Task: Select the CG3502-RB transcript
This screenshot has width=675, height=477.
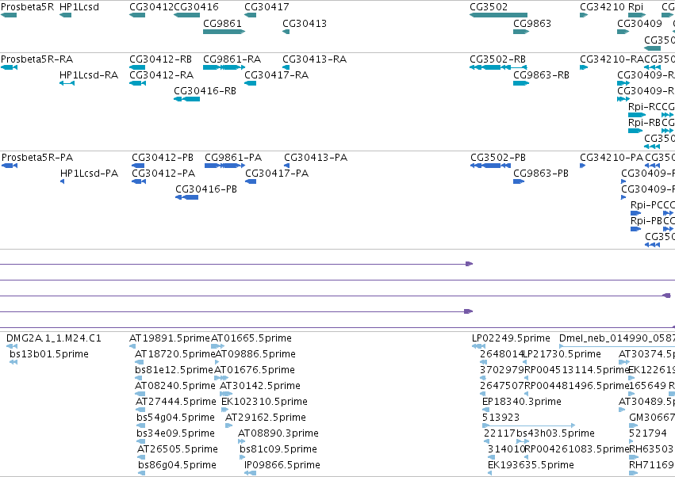Action: coord(498,67)
